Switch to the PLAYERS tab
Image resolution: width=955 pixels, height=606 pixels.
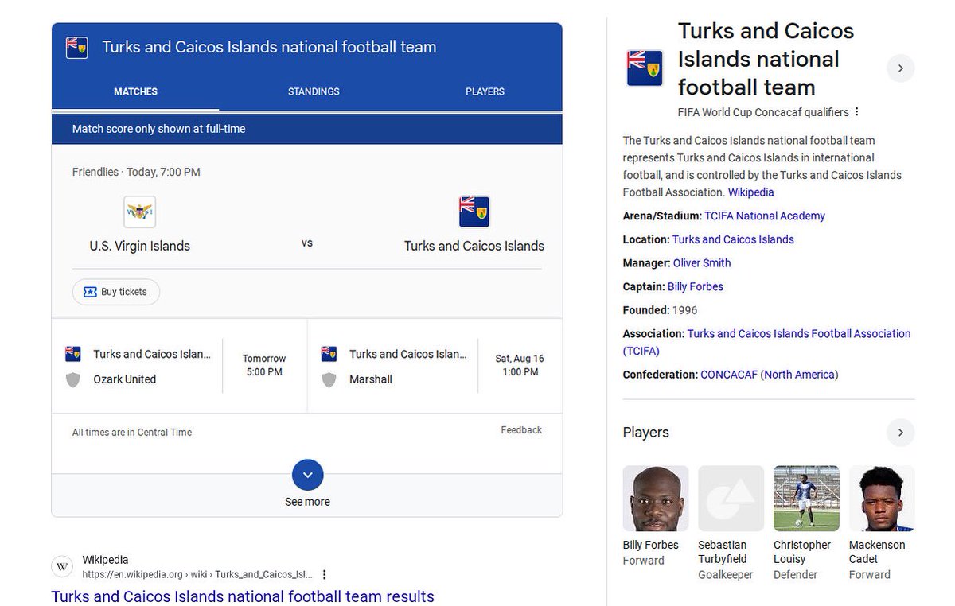click(x=485, y=91)
